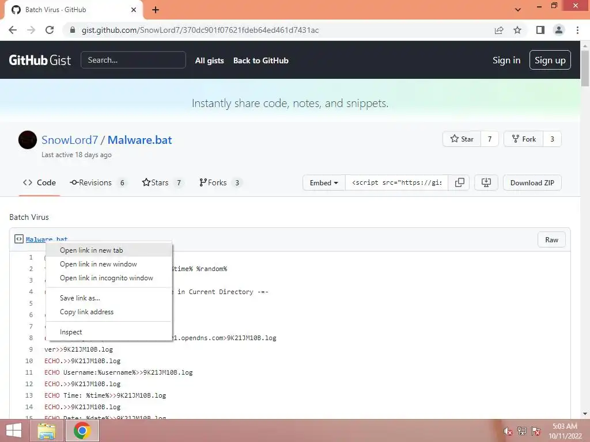Click the muted volume tray icon
This screenshot has width=590, height=442.
(508, 431)
